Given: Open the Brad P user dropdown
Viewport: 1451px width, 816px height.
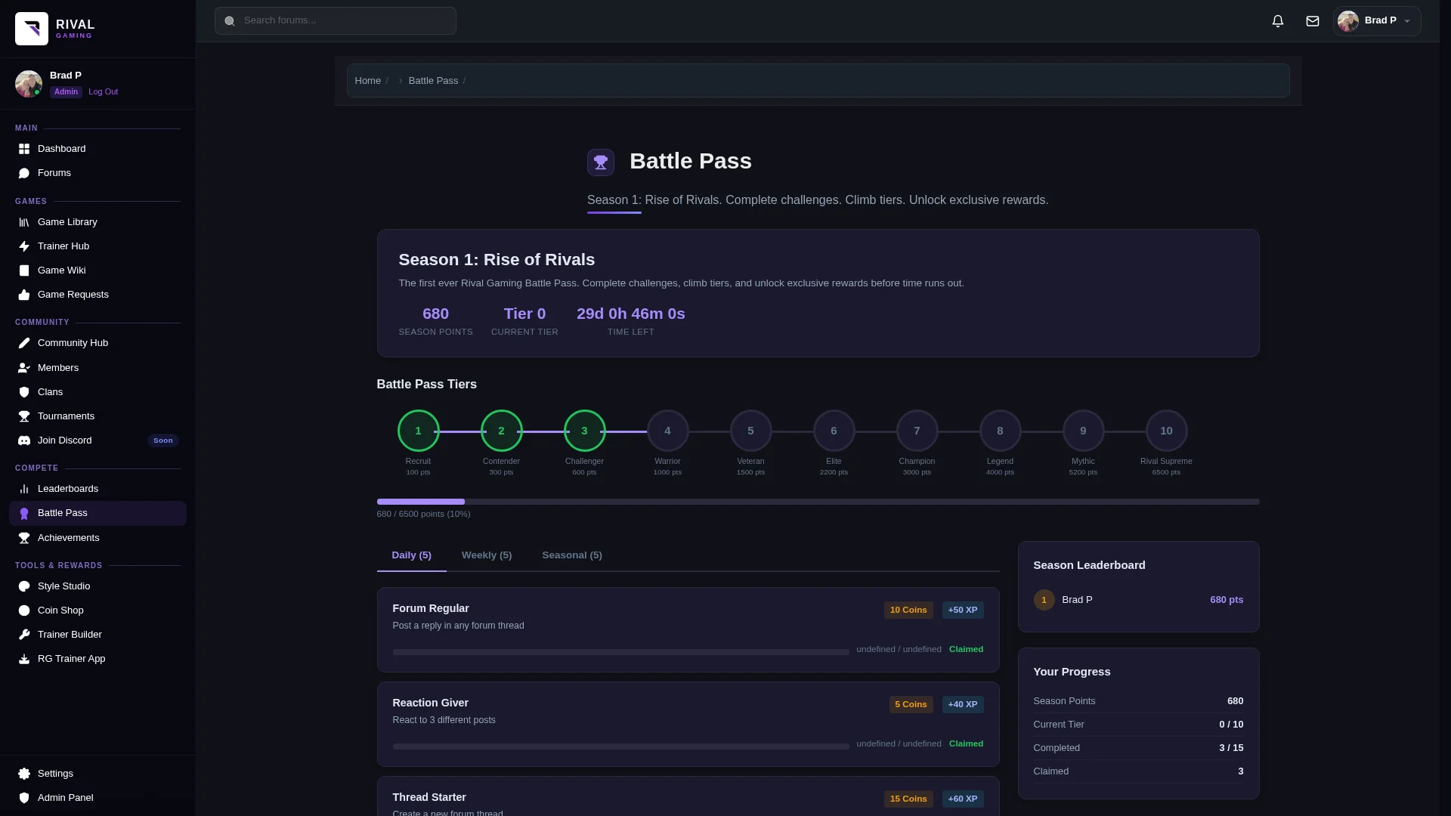Looking at the screenshot, I should [x=1376, y=21].
